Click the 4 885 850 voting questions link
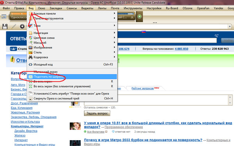Viewport: 234px width, 146px height. pos(181,49)
